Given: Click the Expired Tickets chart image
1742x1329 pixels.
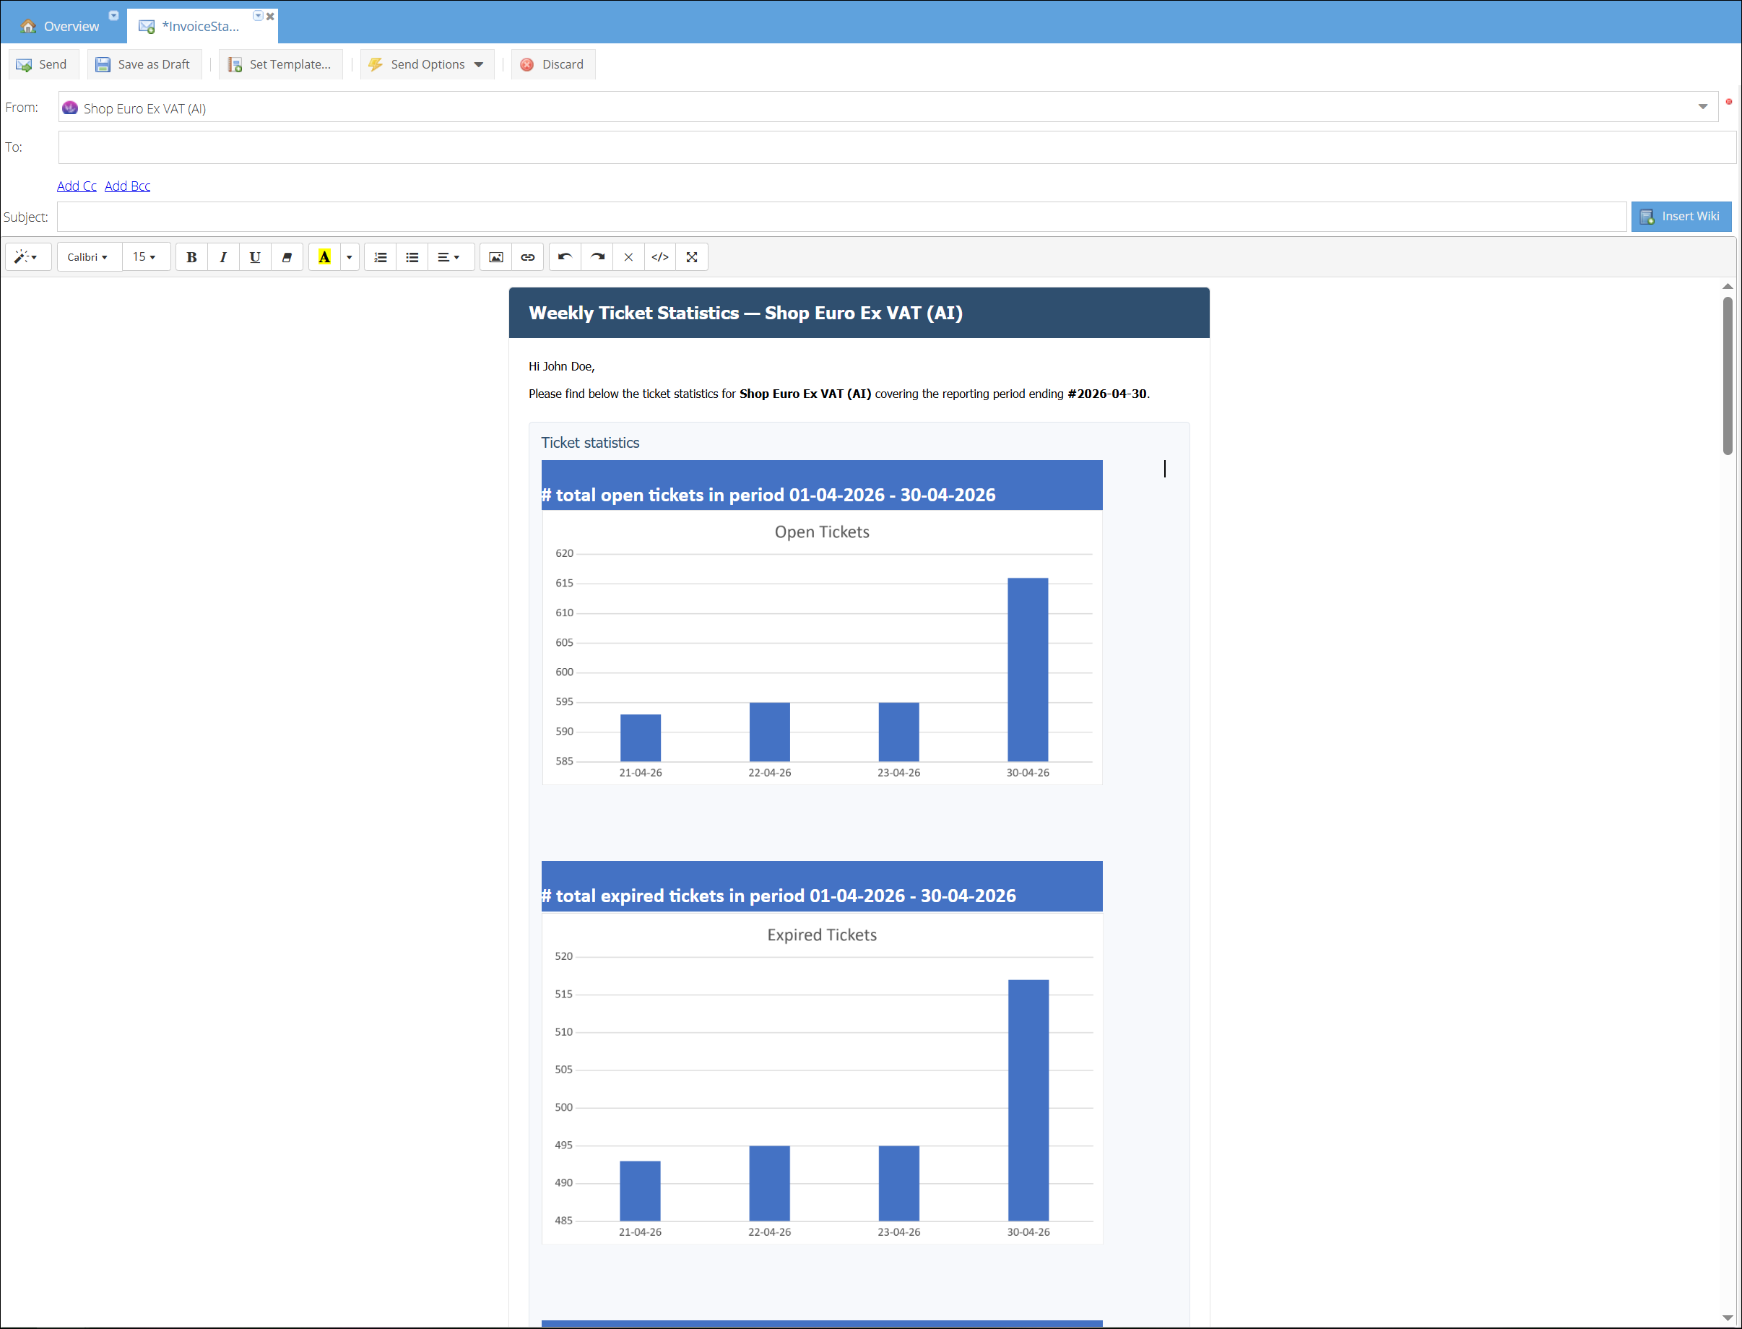Looking at the screenshot, I should 822,1078.
